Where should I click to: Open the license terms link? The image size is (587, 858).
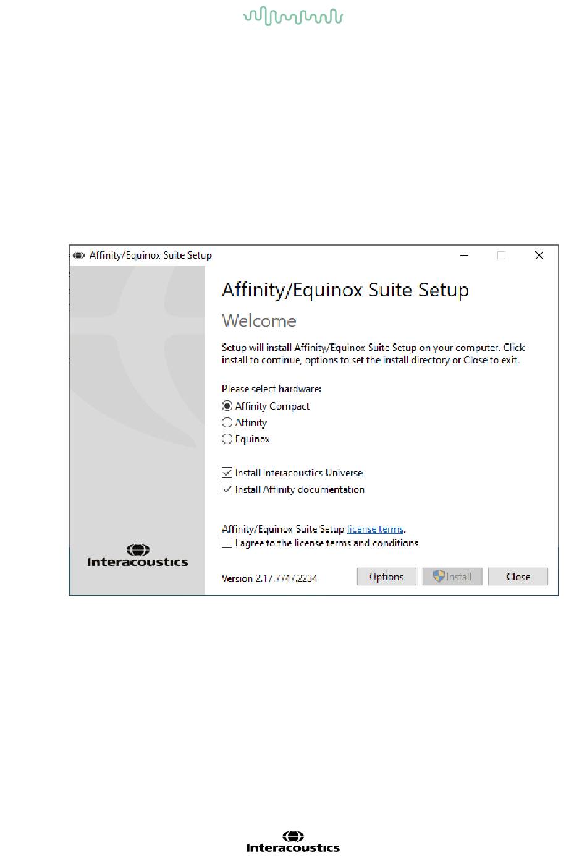375,529
